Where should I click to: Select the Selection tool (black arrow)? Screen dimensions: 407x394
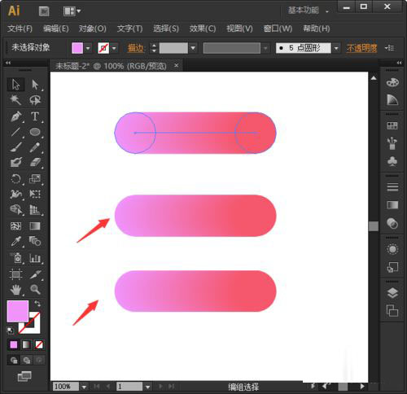[x=16, y=85]
